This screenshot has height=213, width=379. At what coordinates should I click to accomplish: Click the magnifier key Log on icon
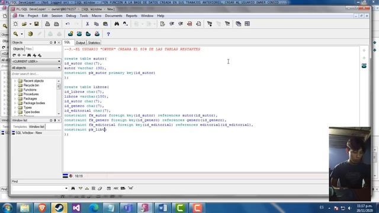(x=16, y=34)
